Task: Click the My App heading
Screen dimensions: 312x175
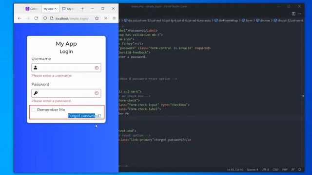Action: click(x=66, y=44)
